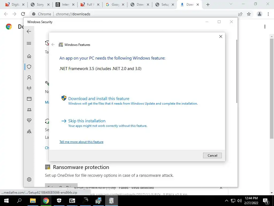The height and width of the screenshot is (206, 274).
Task: Open Device performance & health heart icon
Action: (29, 120)
